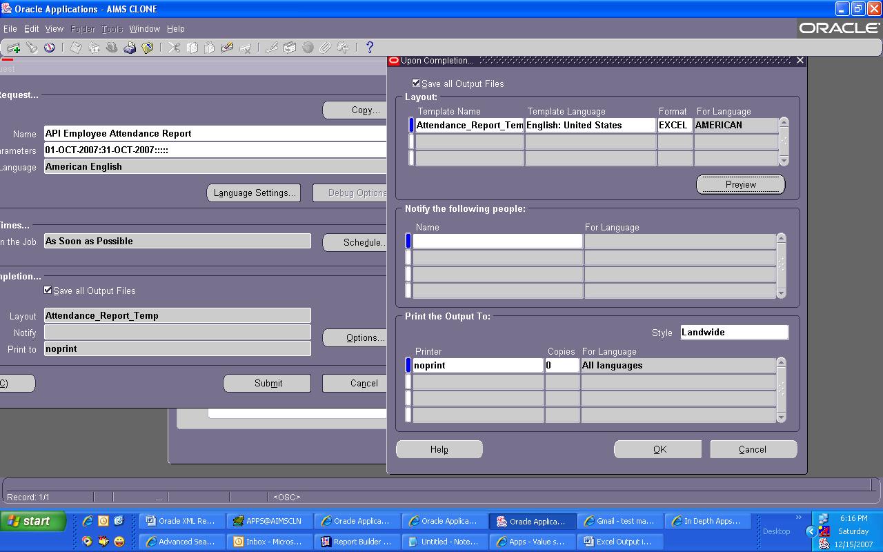The height and width of the screenshot is (552, 883).
Task: Click the Translations globe toolbar icon
Action: [x=308, y=48]
